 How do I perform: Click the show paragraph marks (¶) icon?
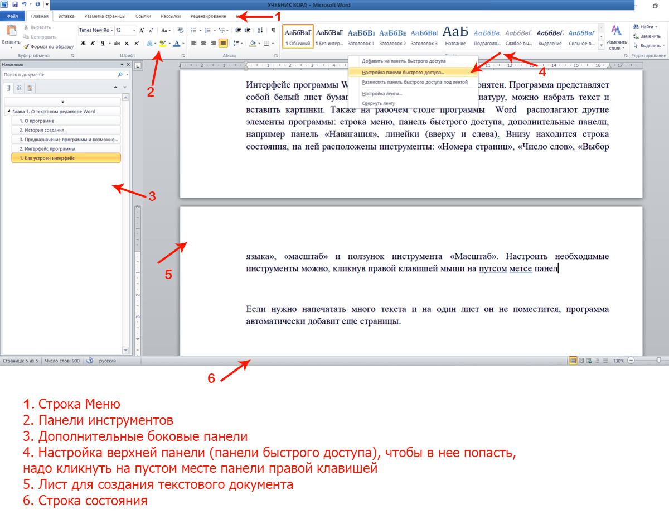pyautogui.click(x=273, y=30)
